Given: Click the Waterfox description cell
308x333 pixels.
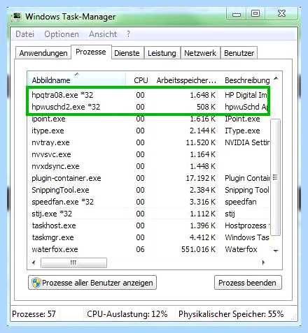Looking at the screenshot, I should [x=241, y=249].
